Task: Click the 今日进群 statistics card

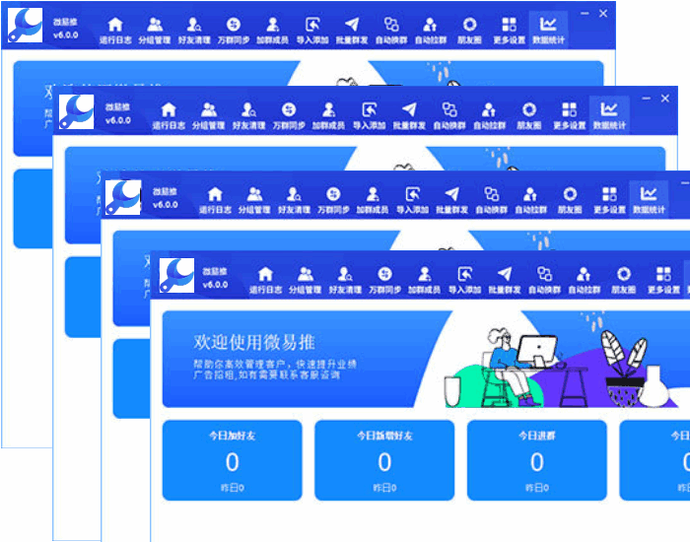Action: [537, 460]
